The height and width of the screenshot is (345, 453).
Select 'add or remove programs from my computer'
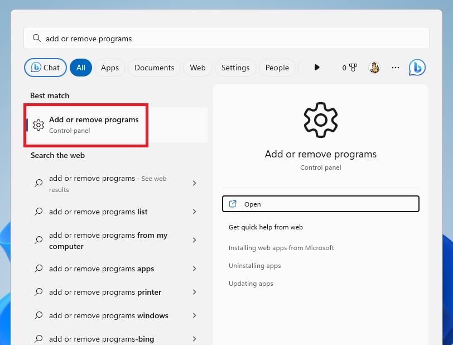115,240
